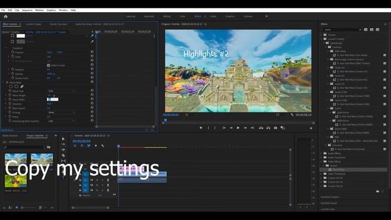Pick fill color with first eyedropper
This screenshot has height=220, width=391.
point(92,35)
